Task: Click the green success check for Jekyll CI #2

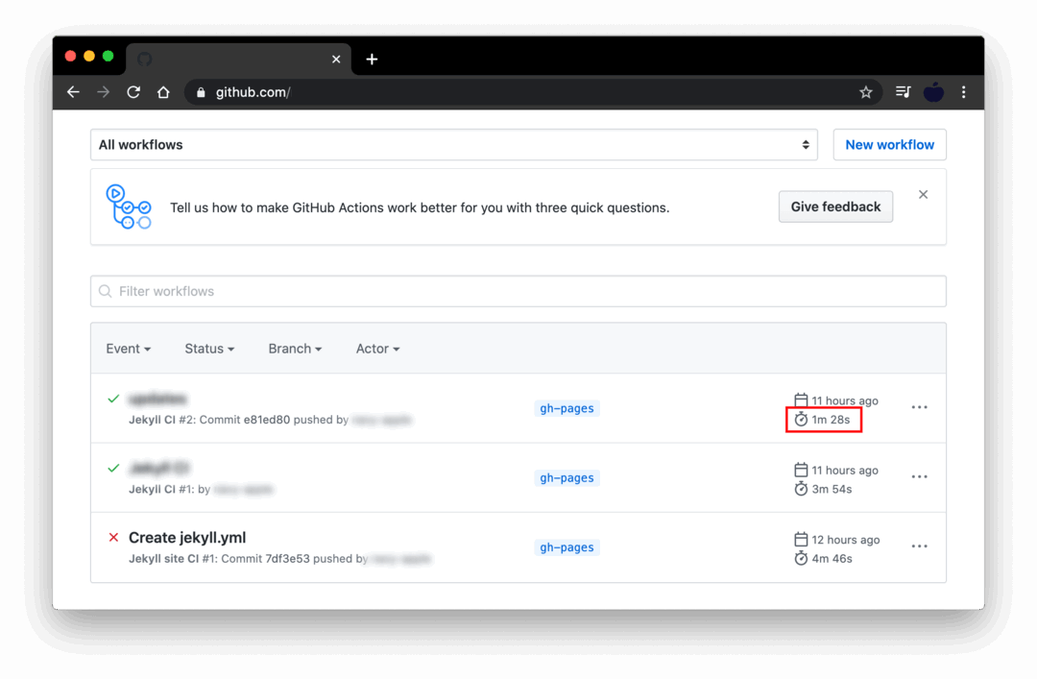Action: pyautogui.click(x=112, y=399)
